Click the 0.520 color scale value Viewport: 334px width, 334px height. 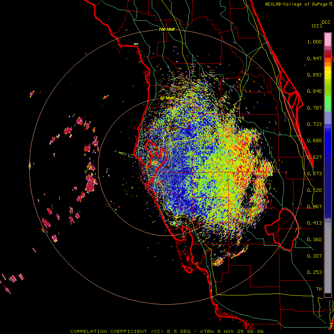(x=314, y=190)
